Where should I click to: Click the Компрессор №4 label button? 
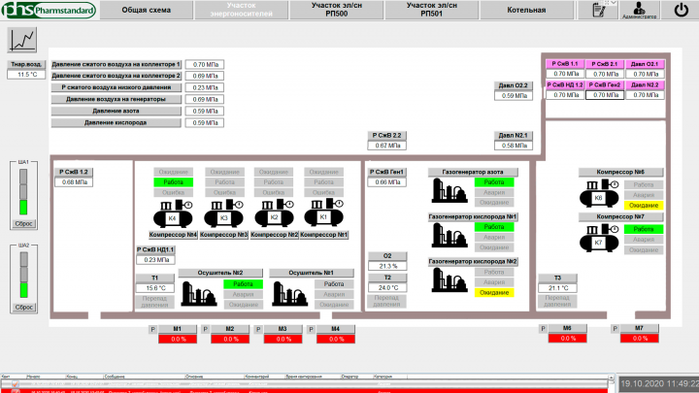coord(173,235)
